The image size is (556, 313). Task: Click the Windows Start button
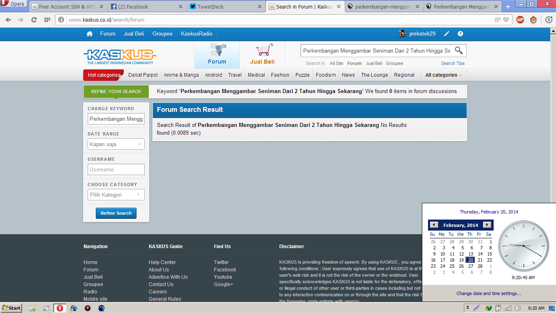(11, 308)
